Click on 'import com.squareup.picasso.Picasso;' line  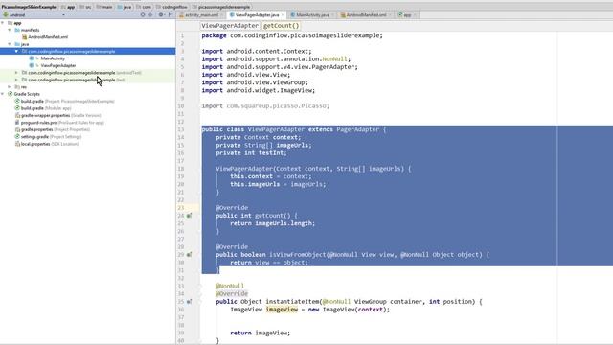coord(265,106)
